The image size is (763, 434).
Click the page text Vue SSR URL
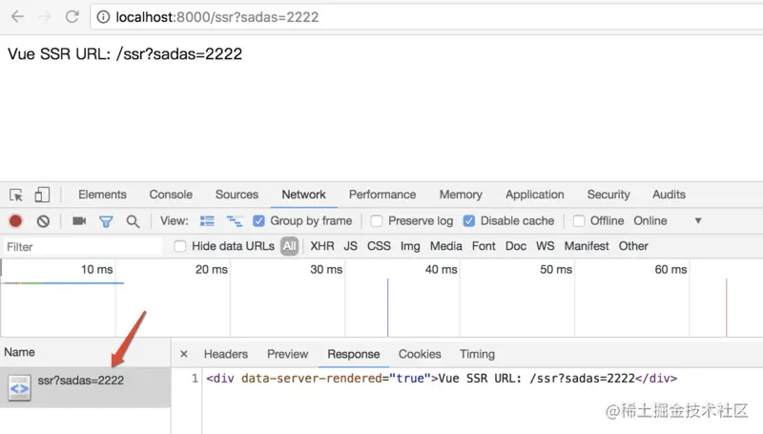click(125, 54)
